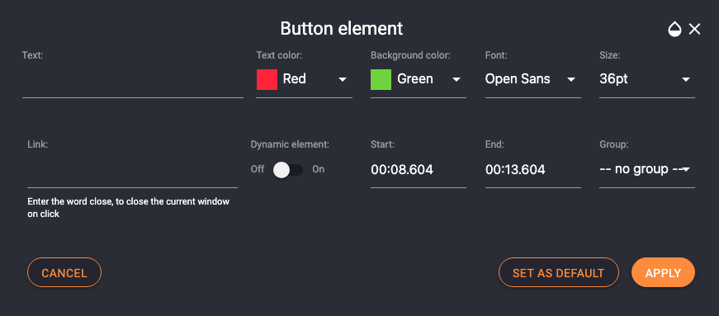The width and height of the screenshot is (719, 316).
Task: Click the Cancel button
Action: click(64, 273)
